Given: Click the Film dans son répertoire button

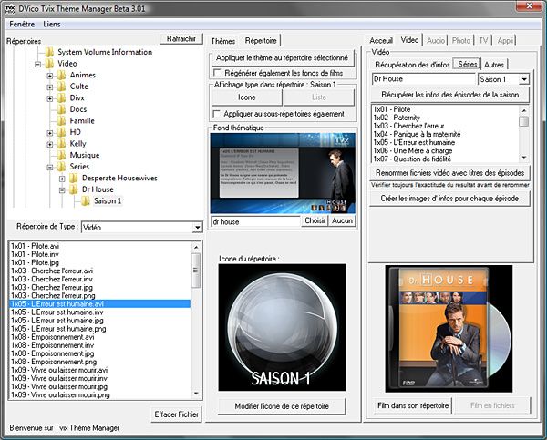Looking at the screenshot, I should pos(413,405).
